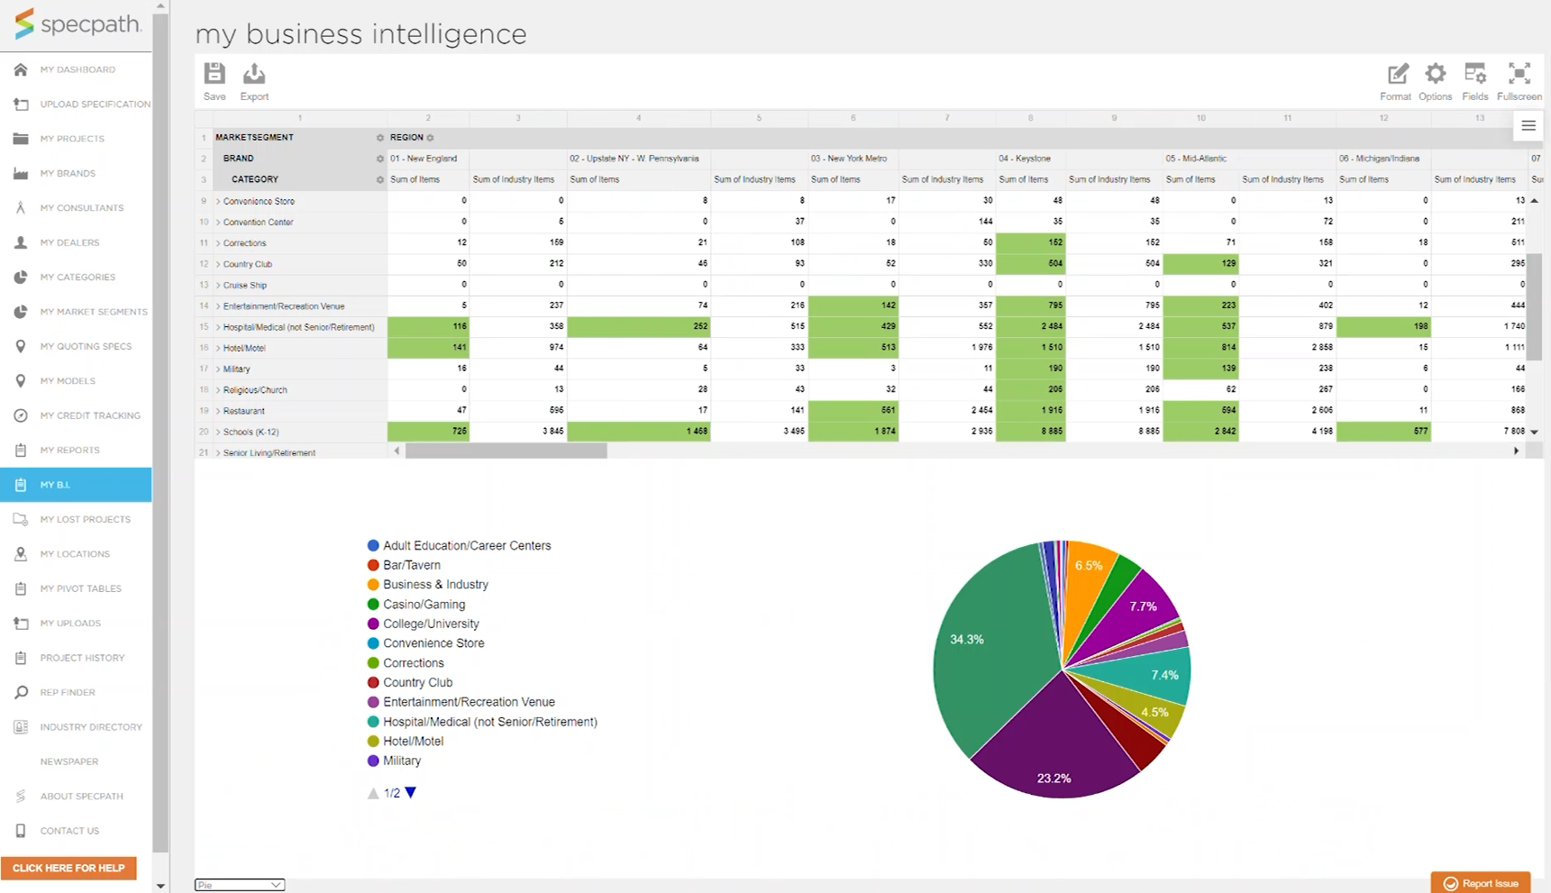The height and width of the screenshot is (893, 1551).
Task: Toggle Military legend entry
Action: click(401, 761)
